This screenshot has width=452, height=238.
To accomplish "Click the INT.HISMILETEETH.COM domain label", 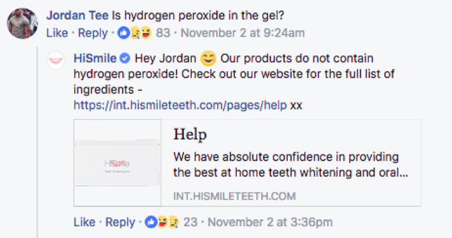I will click(234, 196).
